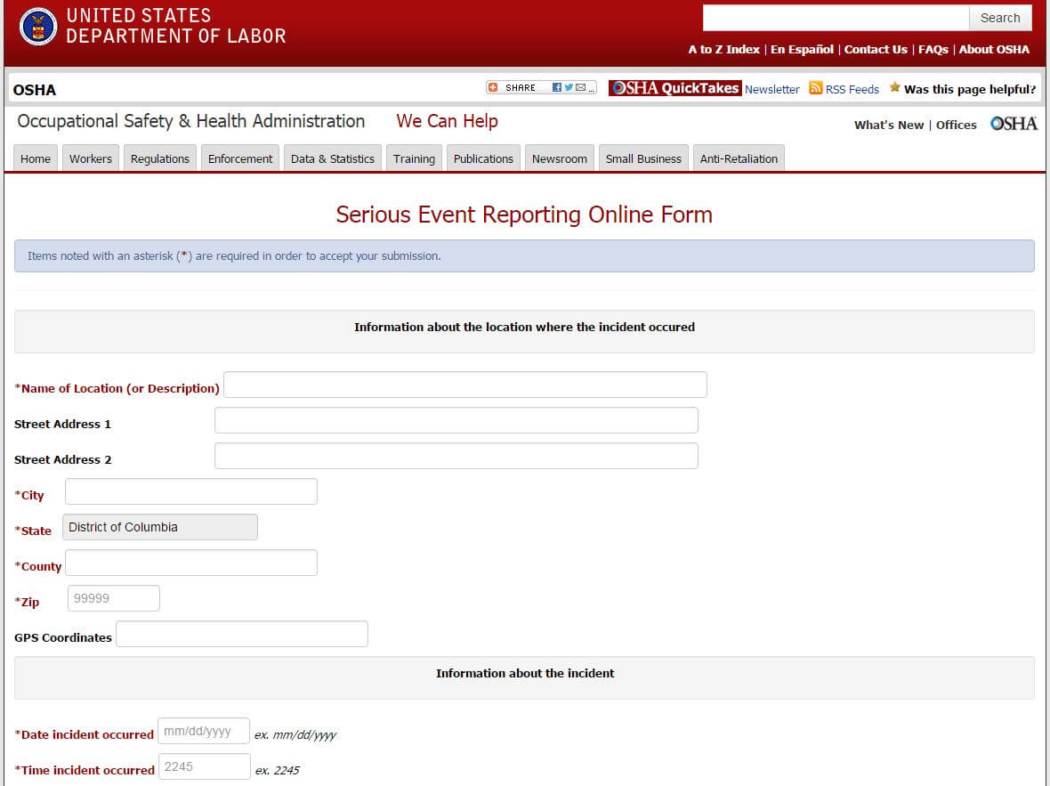Open the Home tab
This screenshot has width=1050, height=786.
[x=36, y=158]
